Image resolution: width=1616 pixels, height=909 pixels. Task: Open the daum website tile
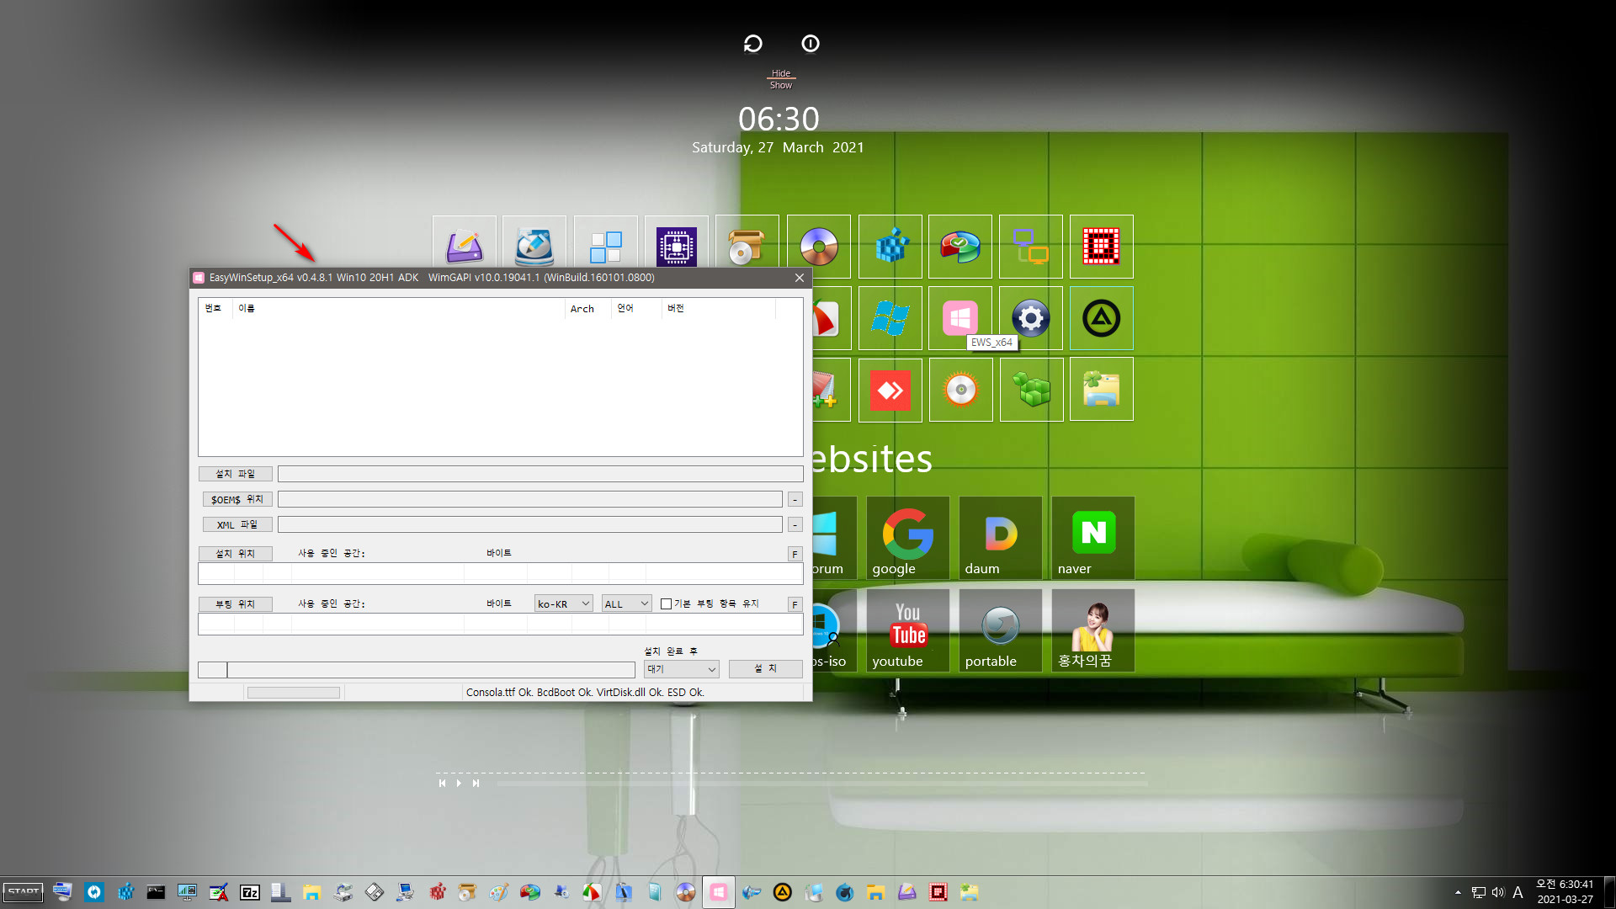pos(1001,538)
